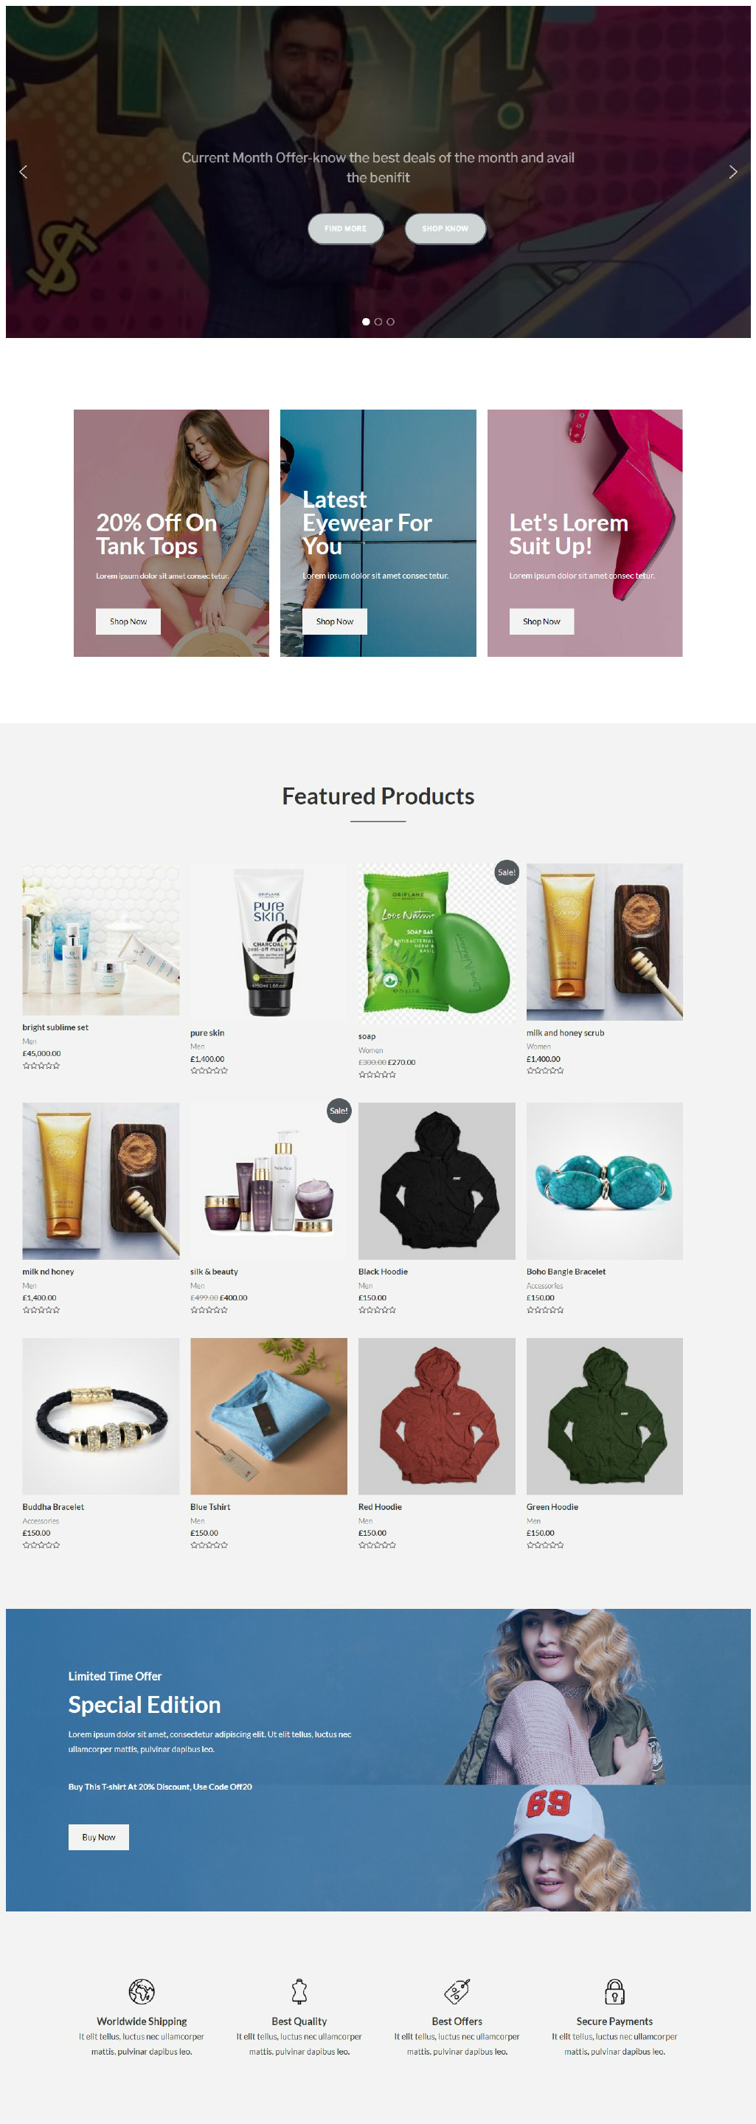Click Shop Now on Eyewear banner
The image size is (756, 2124).
point(335,621)
